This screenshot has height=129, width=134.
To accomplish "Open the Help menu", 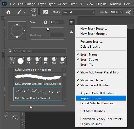I will click(x=127, y=4).
